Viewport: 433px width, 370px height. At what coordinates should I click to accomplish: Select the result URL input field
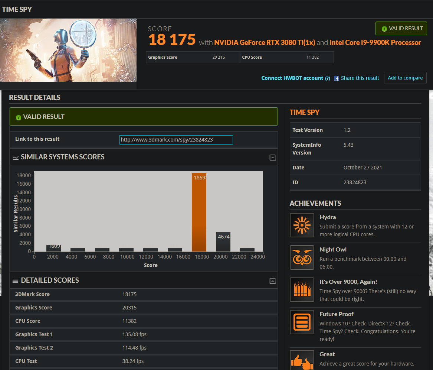[x=176, y=140]
